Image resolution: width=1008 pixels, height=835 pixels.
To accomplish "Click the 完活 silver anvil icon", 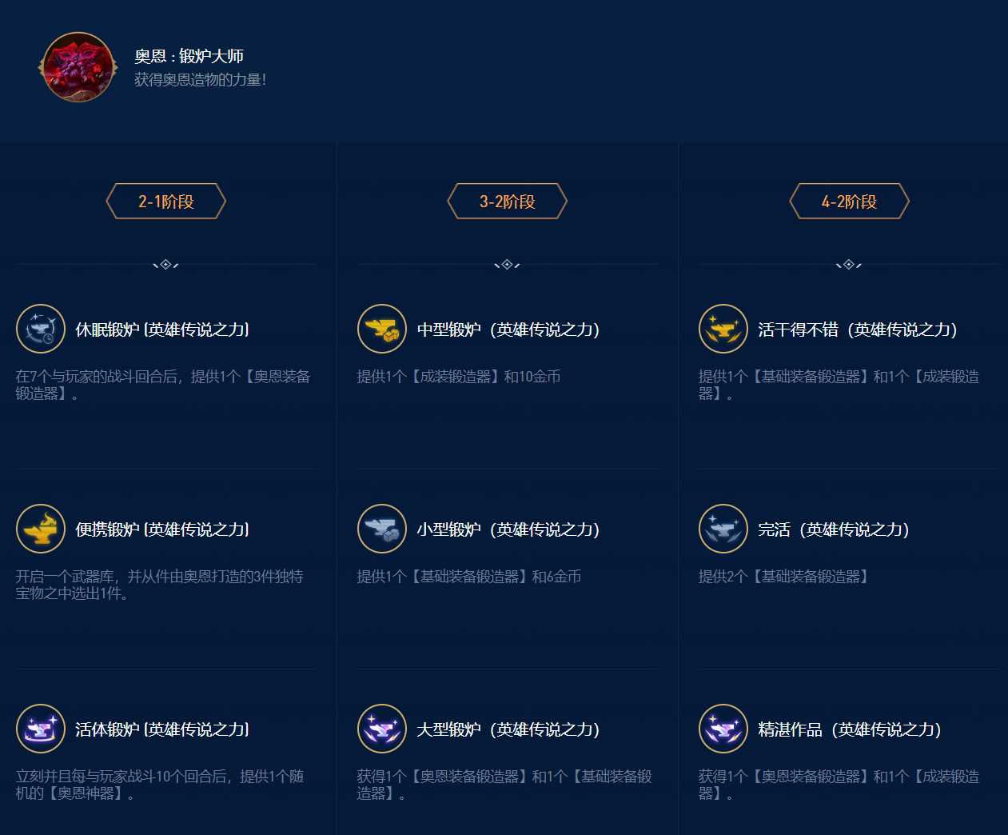I will click(x=723, y=529).
